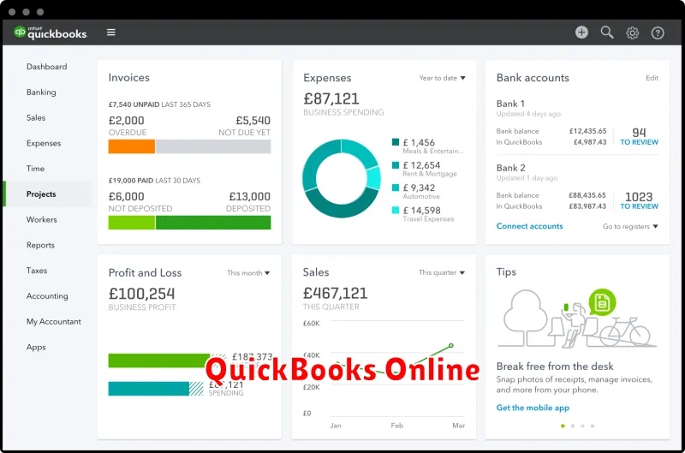Open My Accountant in the sidebar
685x453 pixels.
[54, 321]
